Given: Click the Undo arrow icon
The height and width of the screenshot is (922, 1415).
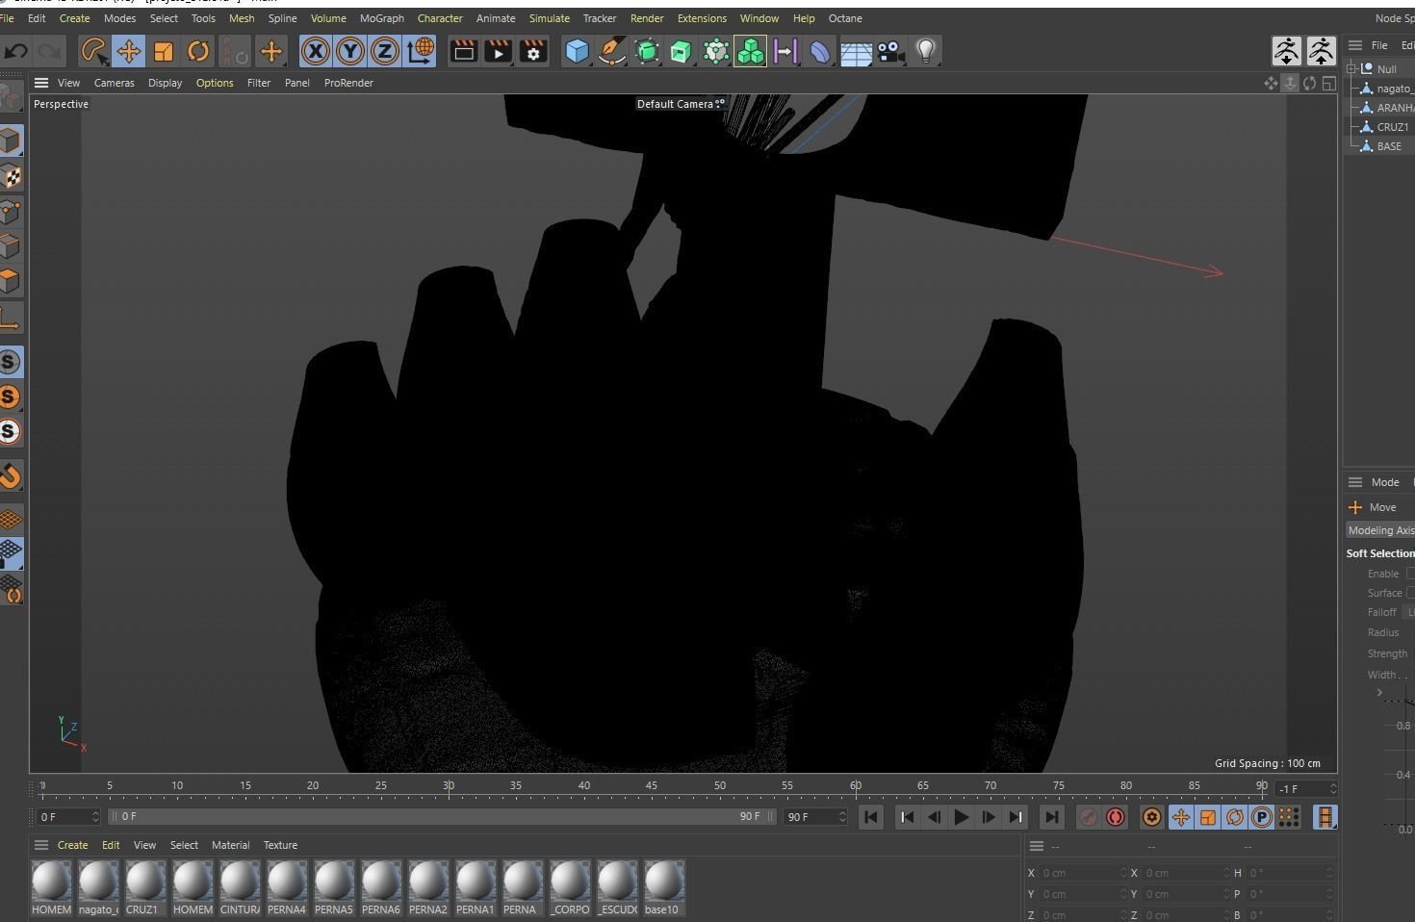Looking at the screenshot, I should click(x=14, y=51).
